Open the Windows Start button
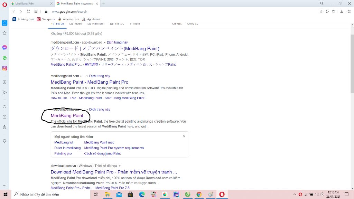This screenshot has width=354, height=199. coord(6,194)
